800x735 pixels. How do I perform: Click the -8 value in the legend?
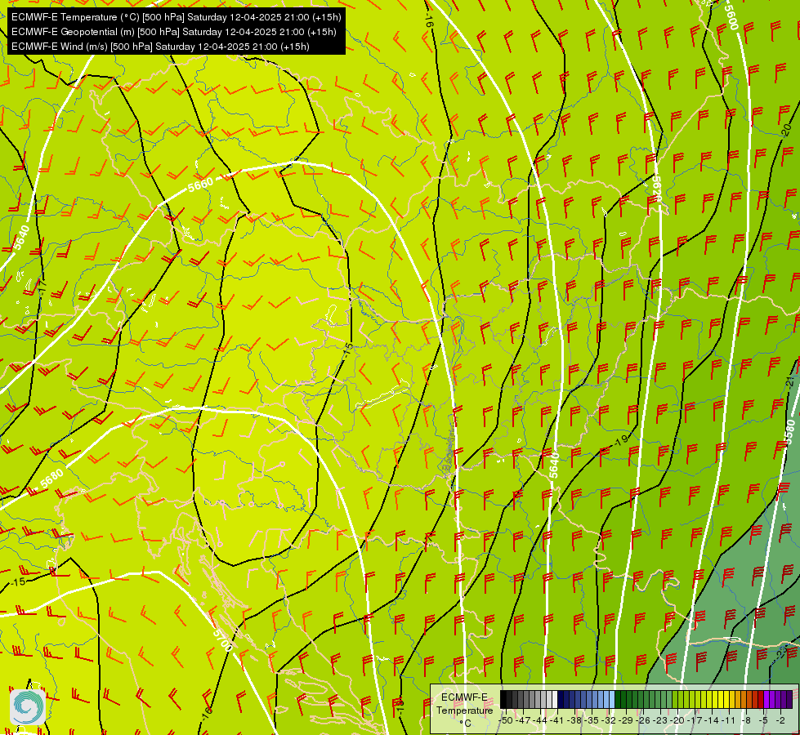(x=746, y=721)
